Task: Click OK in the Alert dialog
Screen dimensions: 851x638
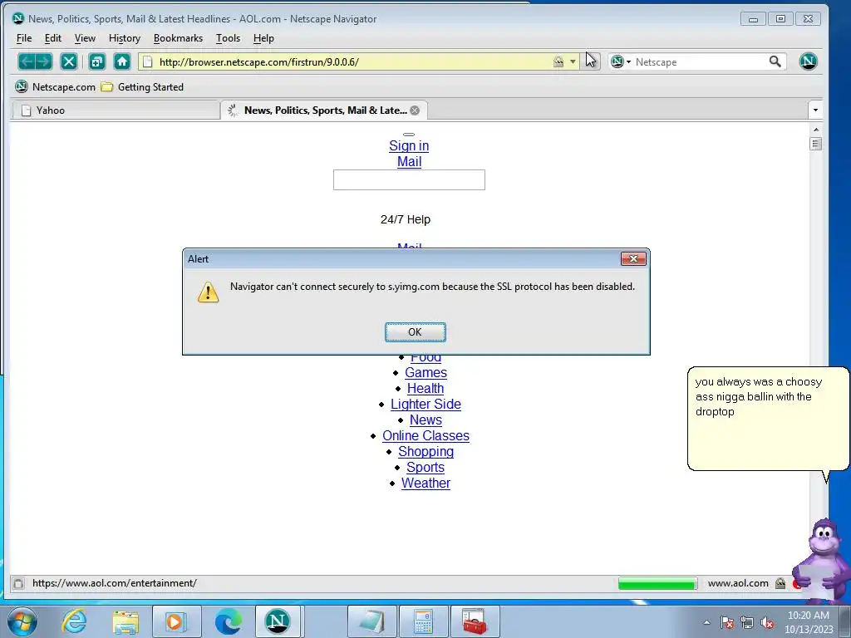Action: tap(416, 332)
